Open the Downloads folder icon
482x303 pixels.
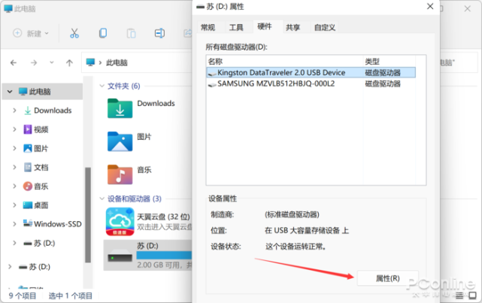click(x=120, y=108)
